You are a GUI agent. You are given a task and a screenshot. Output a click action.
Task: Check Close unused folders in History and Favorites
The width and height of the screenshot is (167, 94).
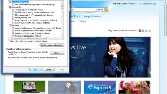click(13, 31)
